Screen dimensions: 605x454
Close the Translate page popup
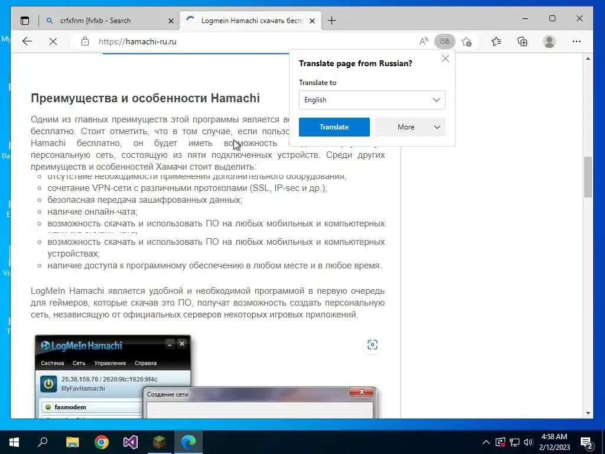coord(445,59)
